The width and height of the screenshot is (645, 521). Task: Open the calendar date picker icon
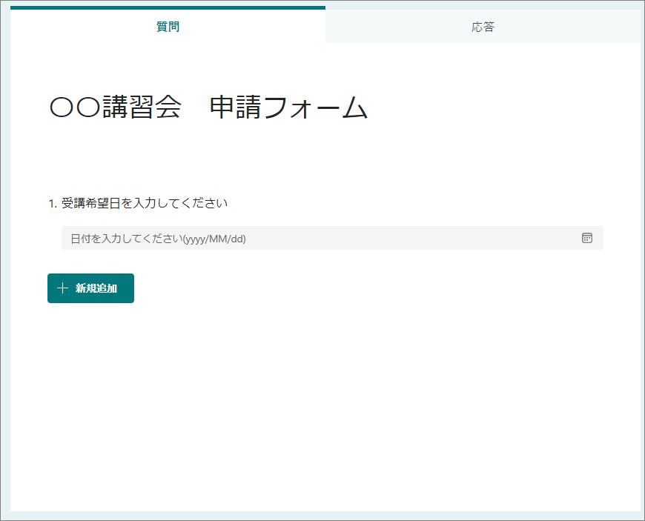(587, 238)
